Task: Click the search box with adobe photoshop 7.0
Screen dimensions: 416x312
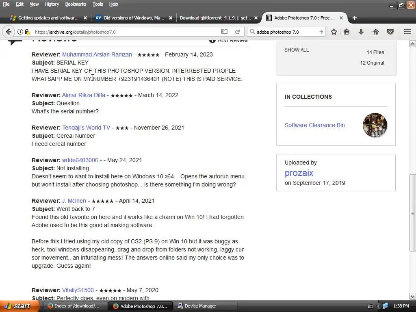Action: [x=286, y=32]
